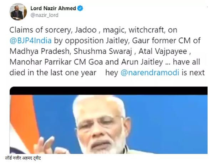Click the word Jadoo in the tweet
Viewport: 209px width, 166px height.
86,30
